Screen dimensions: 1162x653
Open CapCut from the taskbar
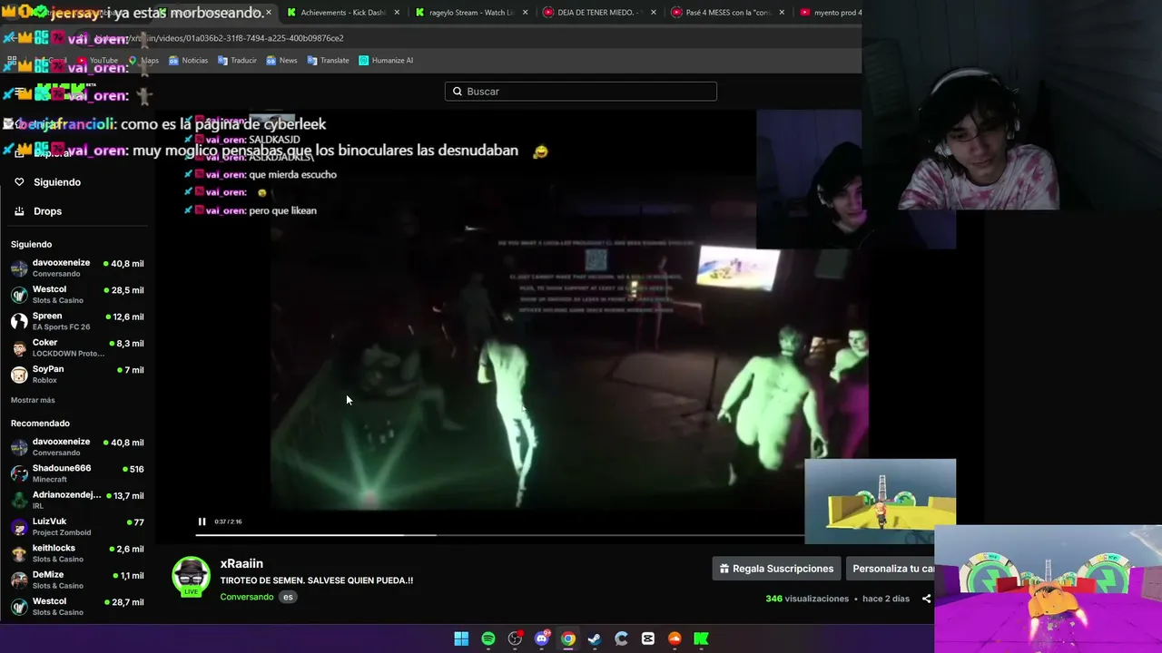(x=648, y=639)
